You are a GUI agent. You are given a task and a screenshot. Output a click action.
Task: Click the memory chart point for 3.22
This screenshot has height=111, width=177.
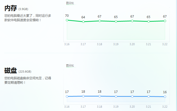click(x=165, y=21)
